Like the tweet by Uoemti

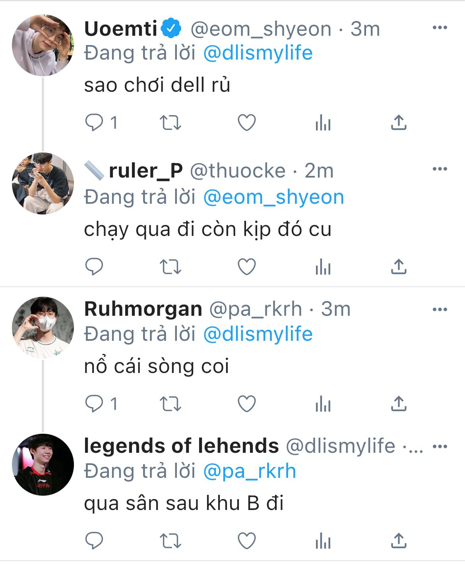(246, 122)
